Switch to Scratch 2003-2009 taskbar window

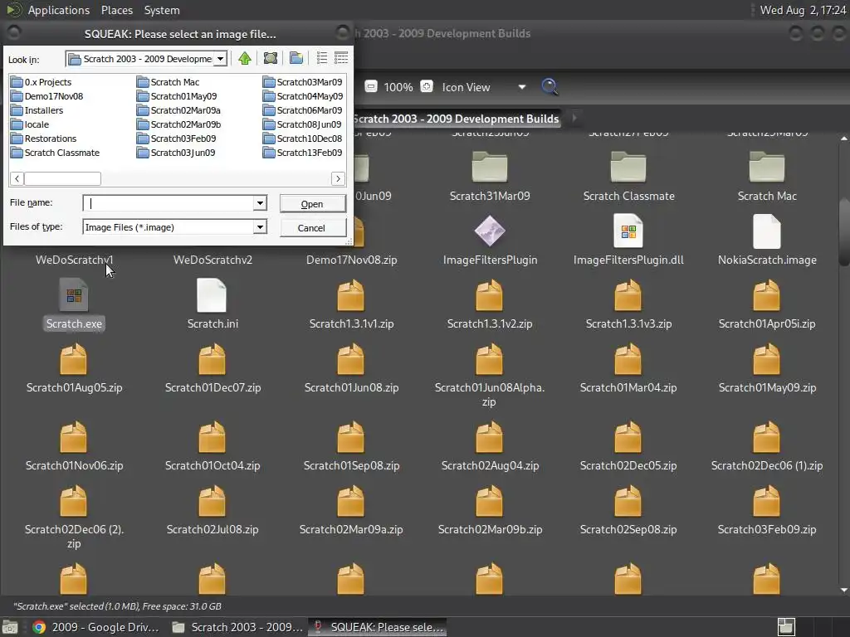[237, 627]
